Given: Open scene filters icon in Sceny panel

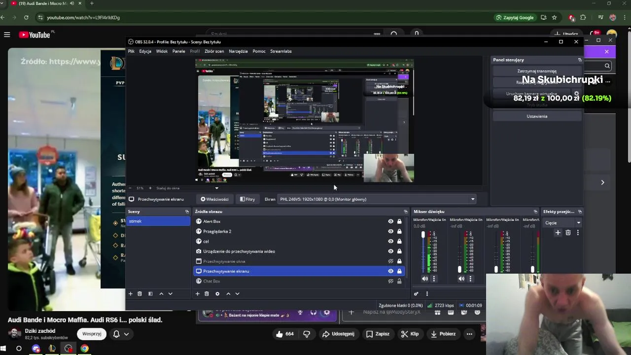Looking at the screenshot, I should (x=150, y=294).
